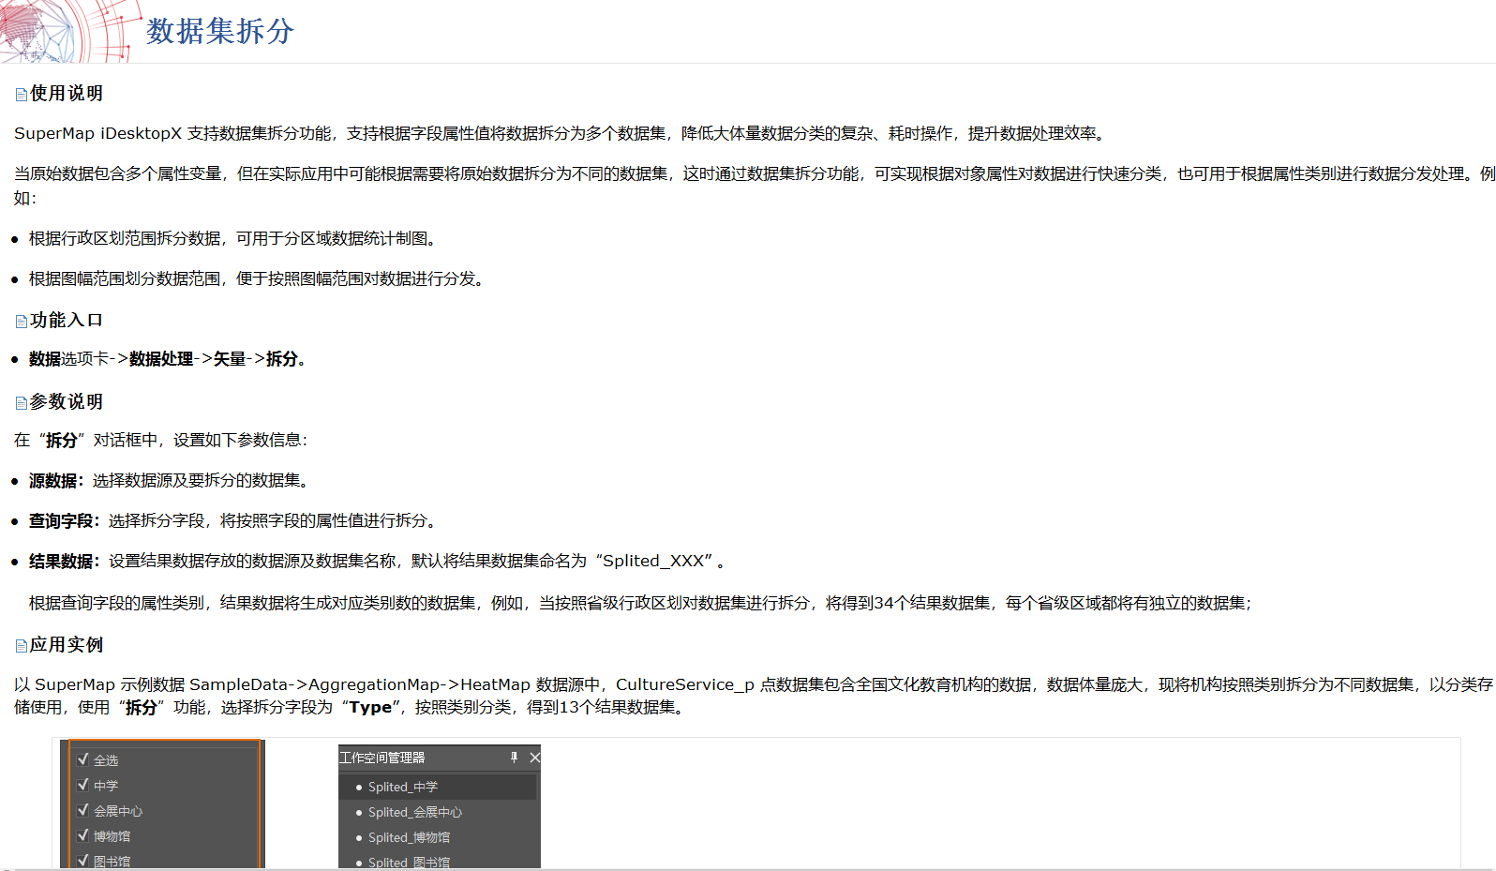This screenshot has width=1496, height=871.
Task: Click the bold “Type” field name
Action: point(371,707)
